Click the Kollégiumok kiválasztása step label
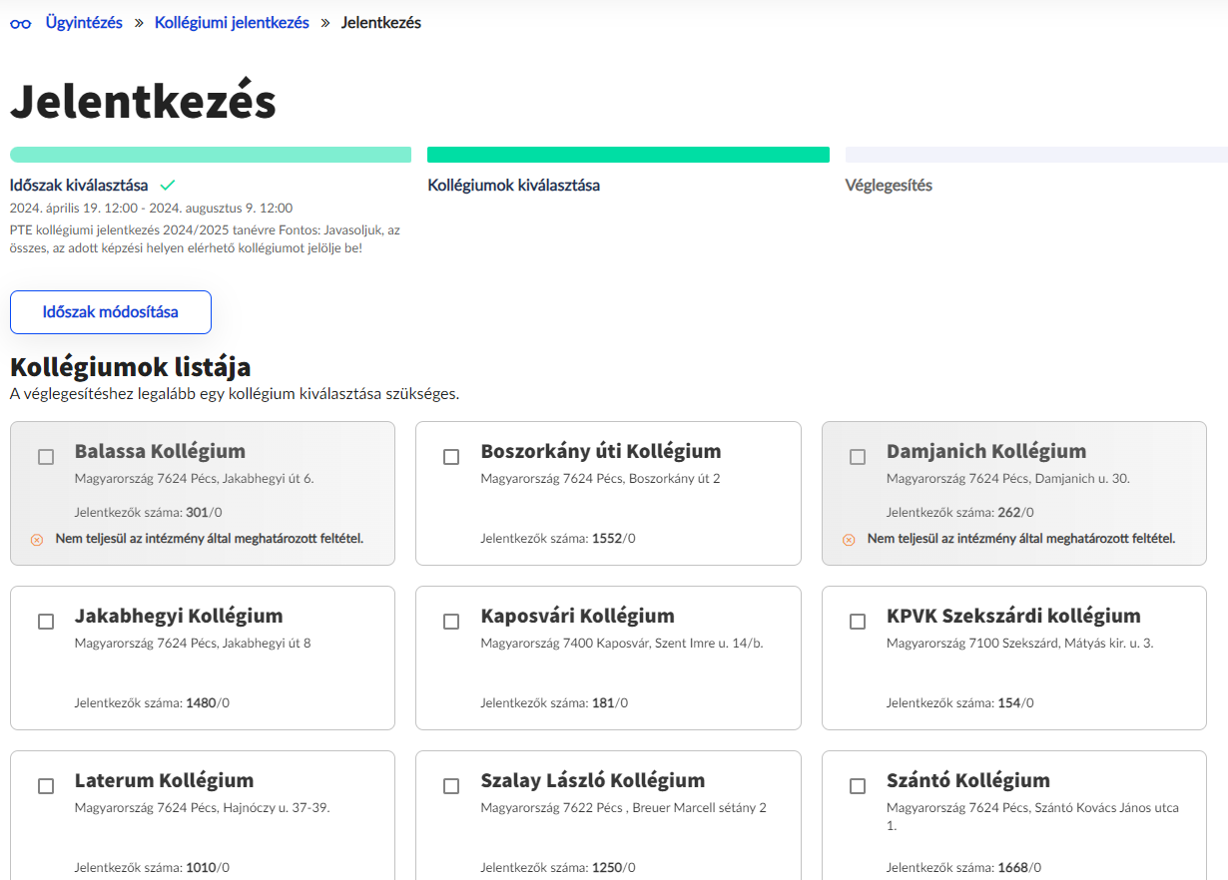 point(513,186)
